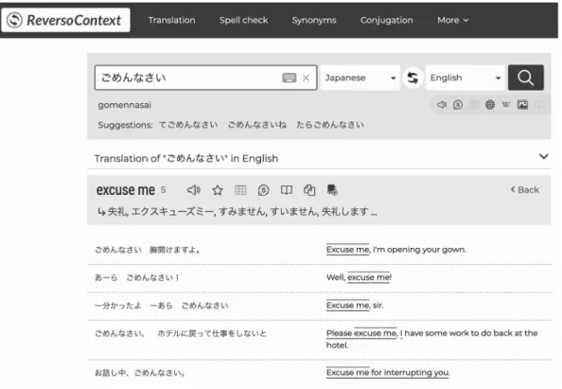Click reverse translation 失礼します
This screenshot has width=562, height=389.
344,212
